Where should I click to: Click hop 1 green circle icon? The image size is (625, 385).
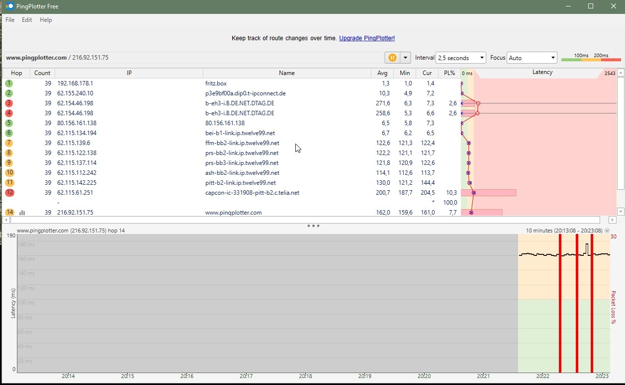click(9, 83)
